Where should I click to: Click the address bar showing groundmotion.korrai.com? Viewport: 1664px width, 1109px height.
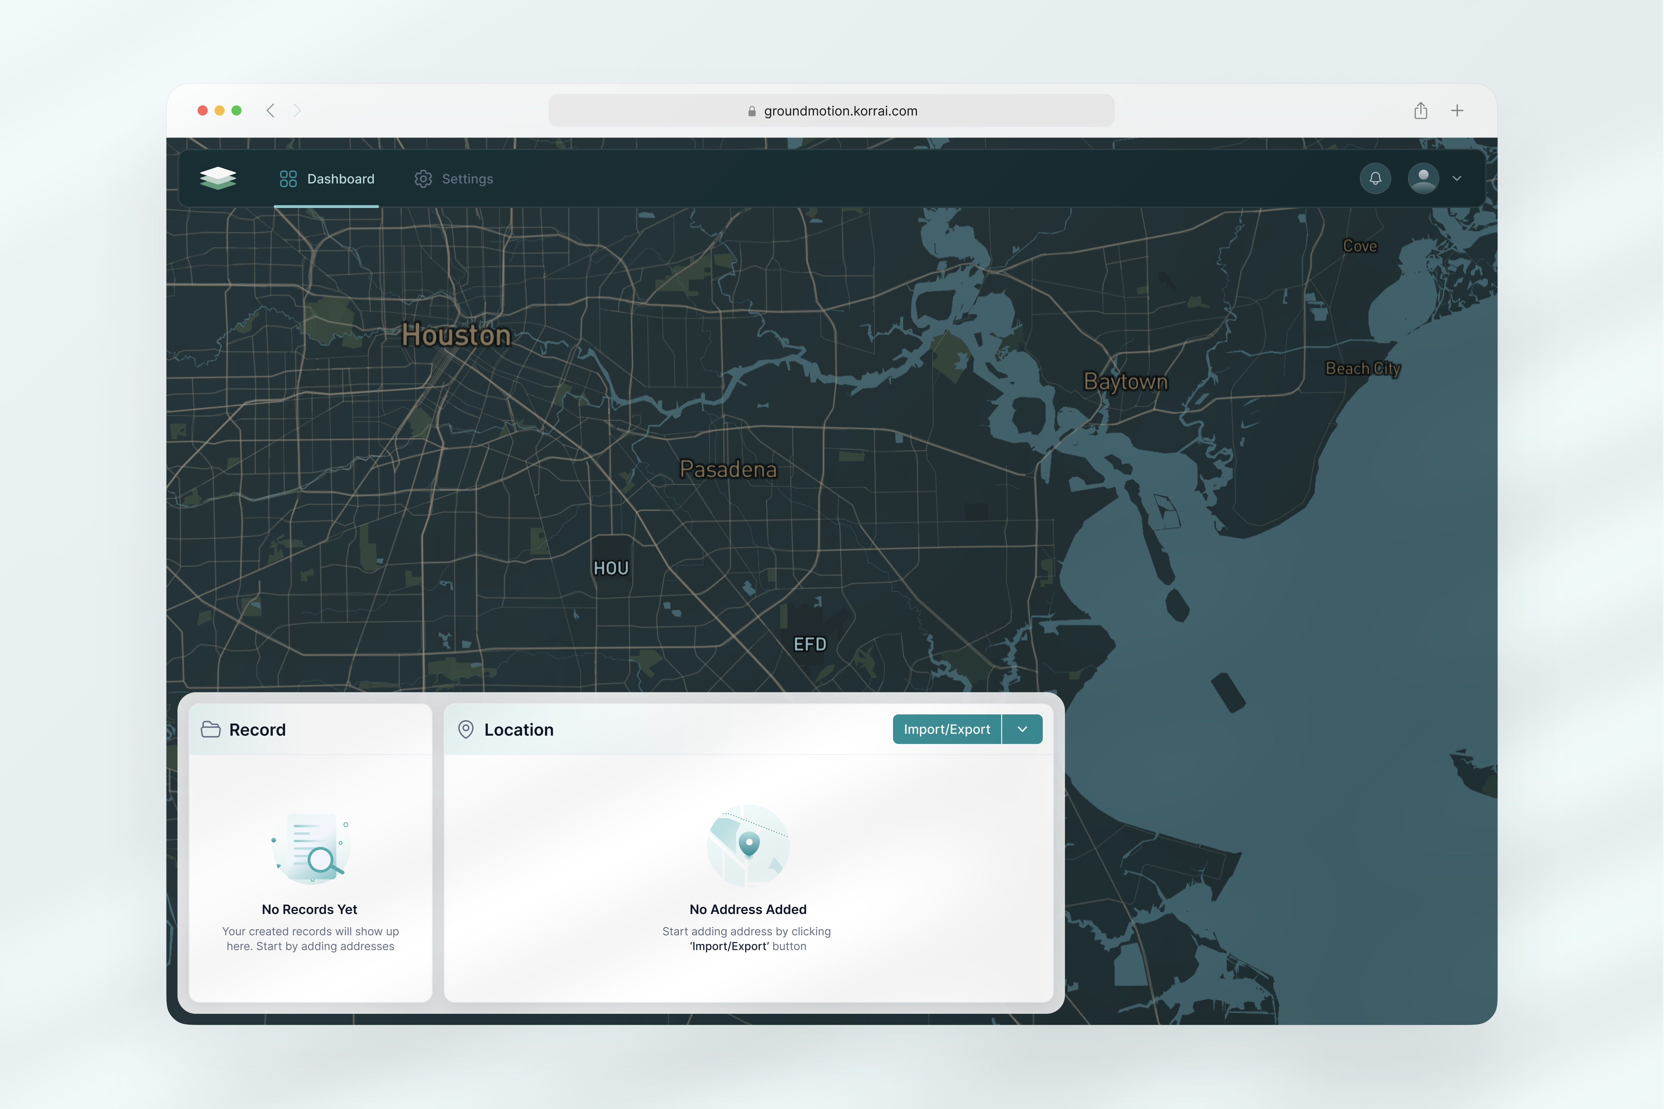coord(832,110)
